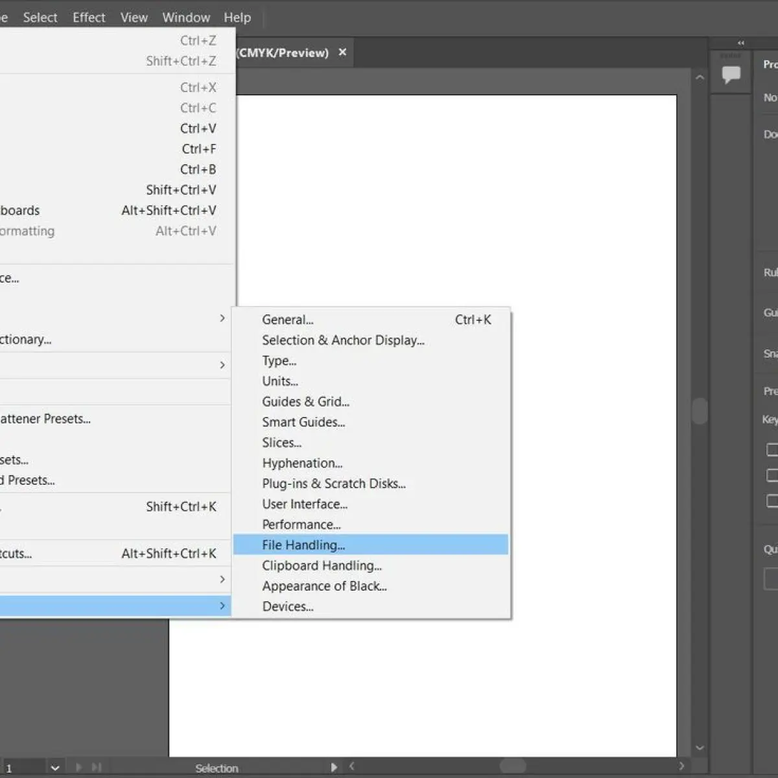778x778 pixels.
Task: Click the horizontal scrollbar left arrow
Action: point(351,766)
